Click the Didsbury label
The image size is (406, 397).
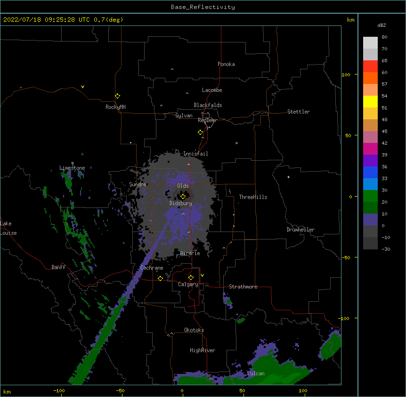[x=181, y=203]
